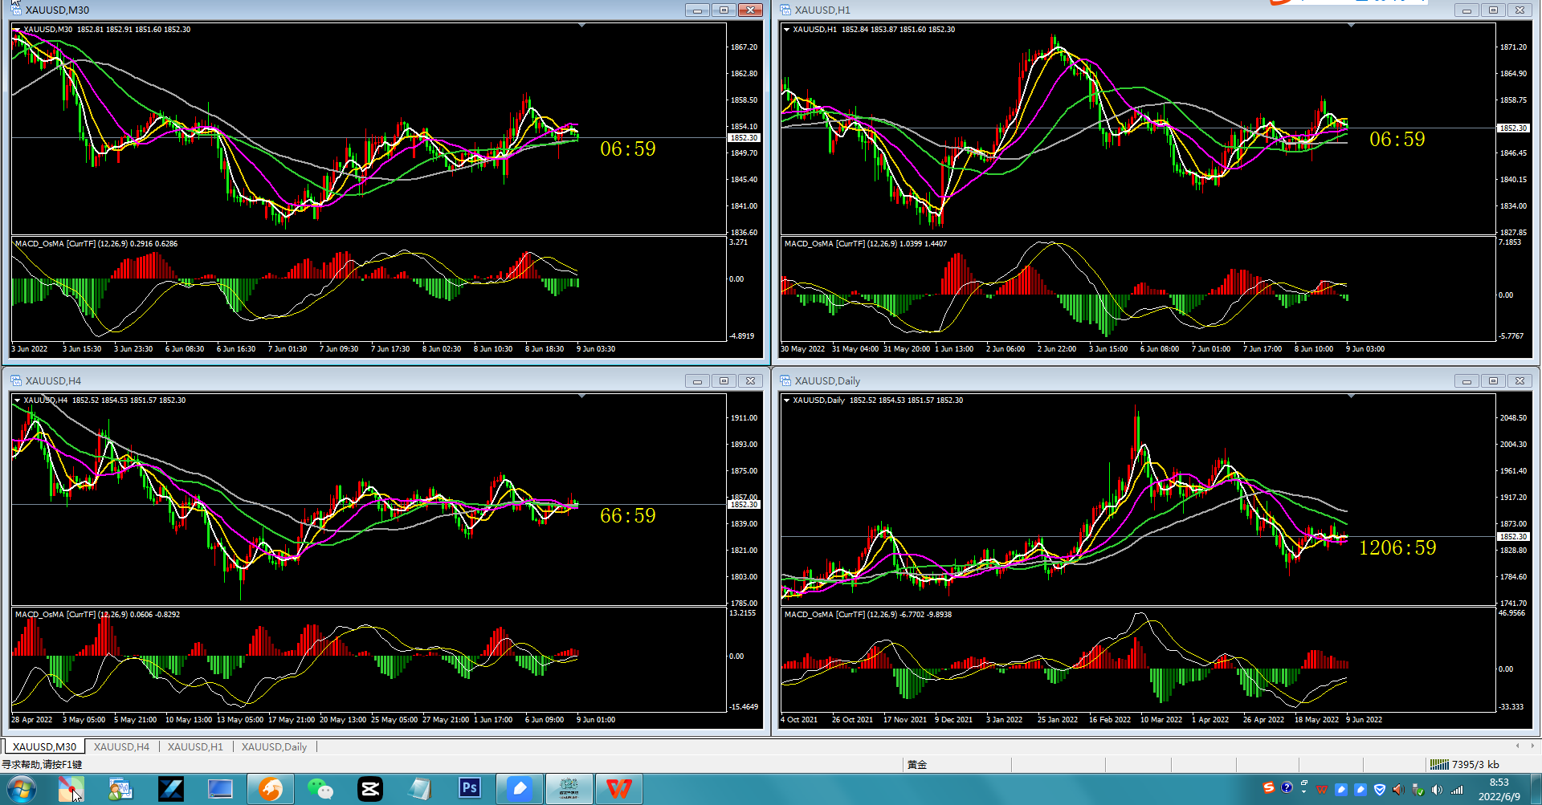This screenshot has width=1542, height=805.
Task: Click the 06:59 countdown on the M30 chart
Action: [628, 149]
